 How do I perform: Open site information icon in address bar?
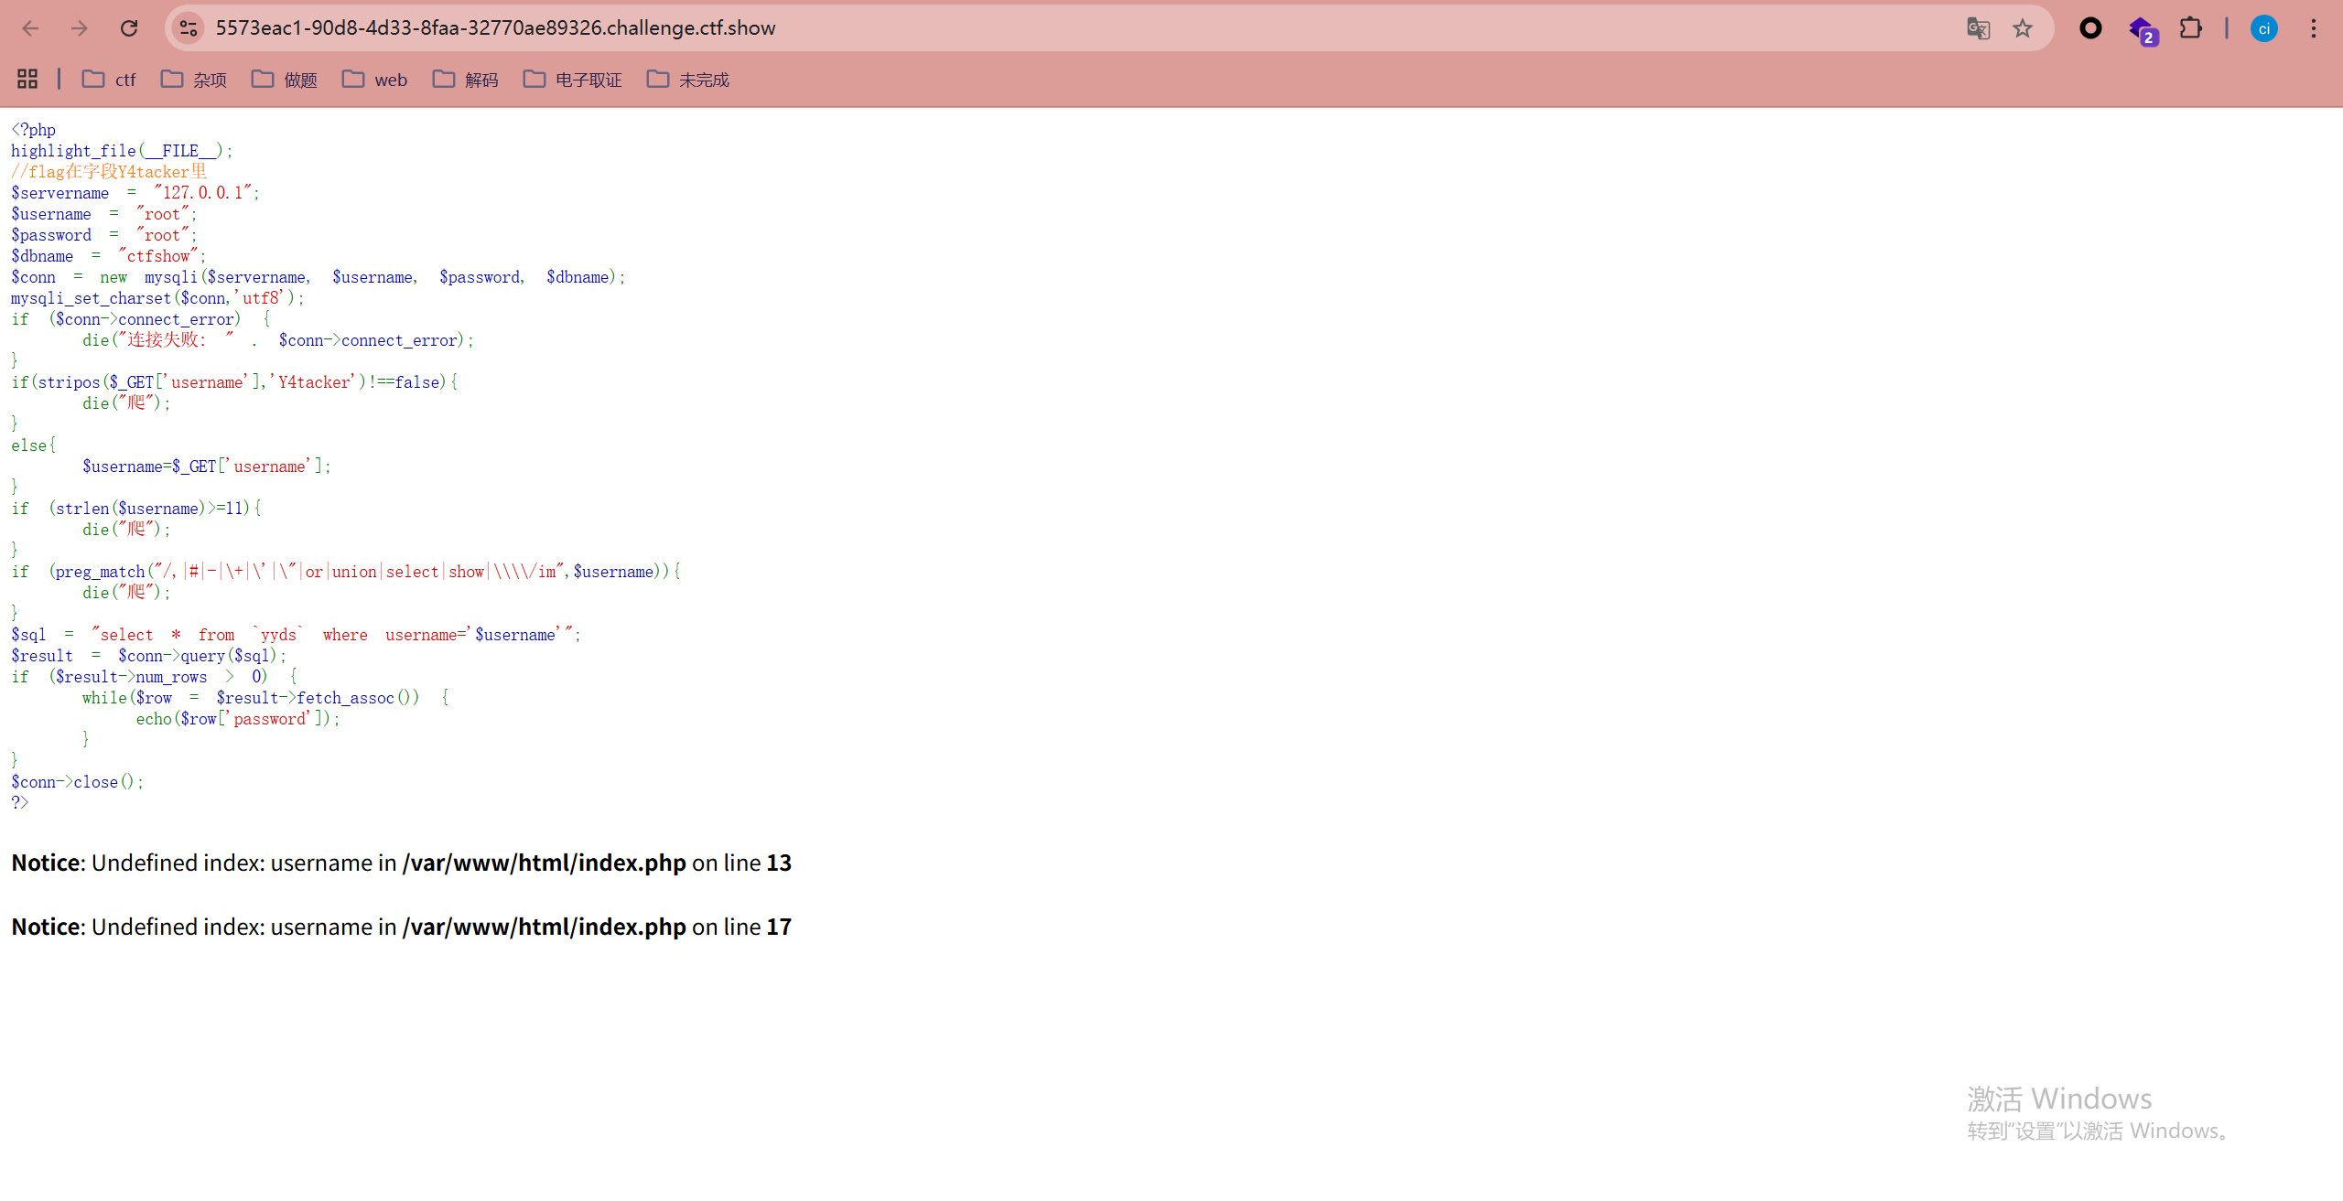pos(189,28)
